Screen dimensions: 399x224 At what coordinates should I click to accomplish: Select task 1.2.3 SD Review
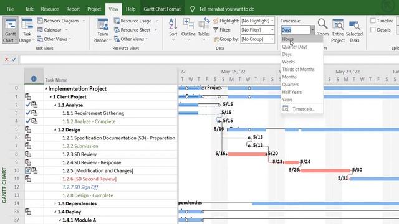click(79, 154)
